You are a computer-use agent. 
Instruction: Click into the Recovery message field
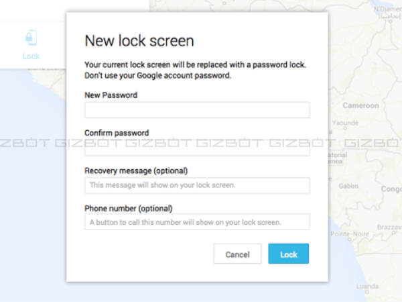[197, 185]
